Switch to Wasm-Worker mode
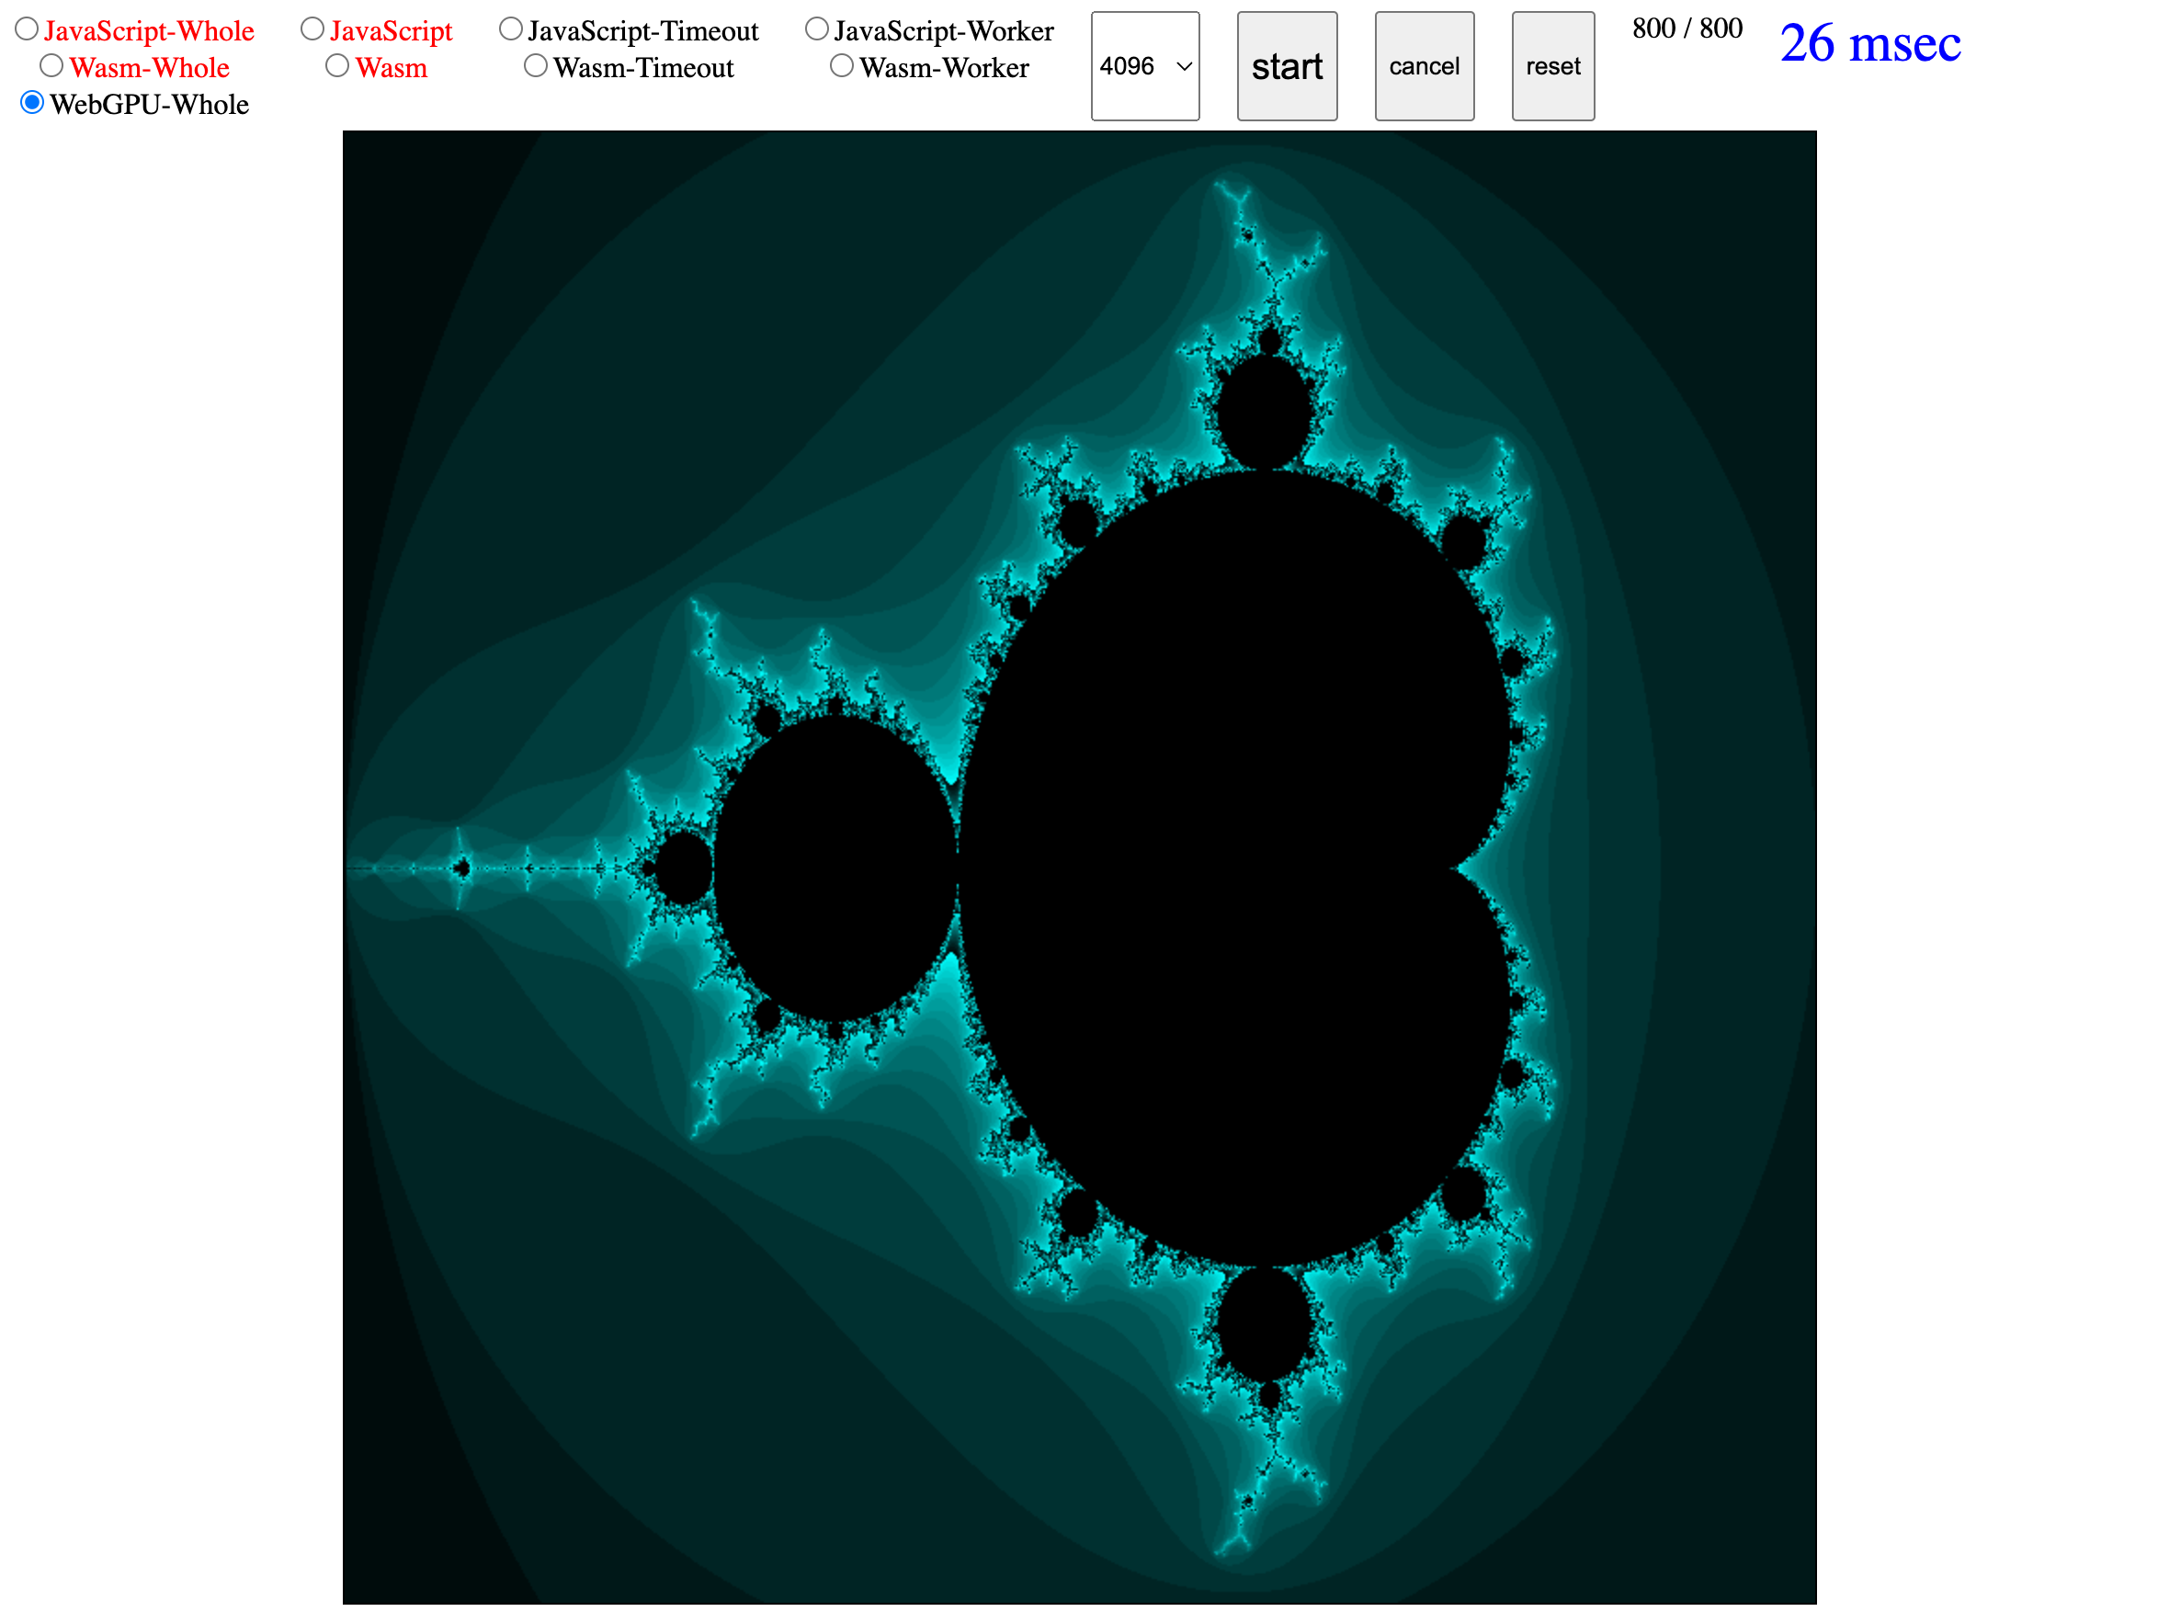 tap(842, 65)
